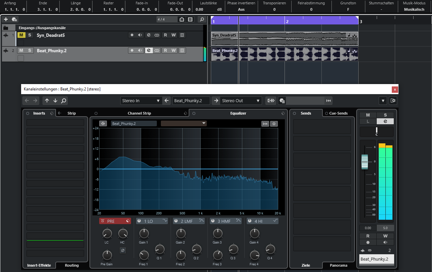Solo the Beat_Phunky.2 track
The height and width of the screenshot is (272, 432).
click(x=29, y=51)
